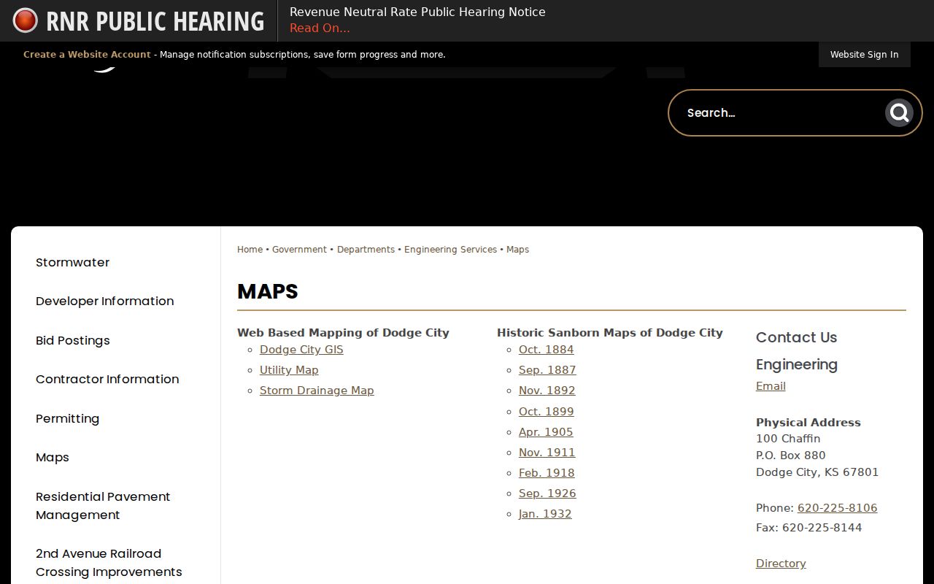Click the search magnifier icon button
This screenshot has height=584, width=934.
(x=899, y=113)
